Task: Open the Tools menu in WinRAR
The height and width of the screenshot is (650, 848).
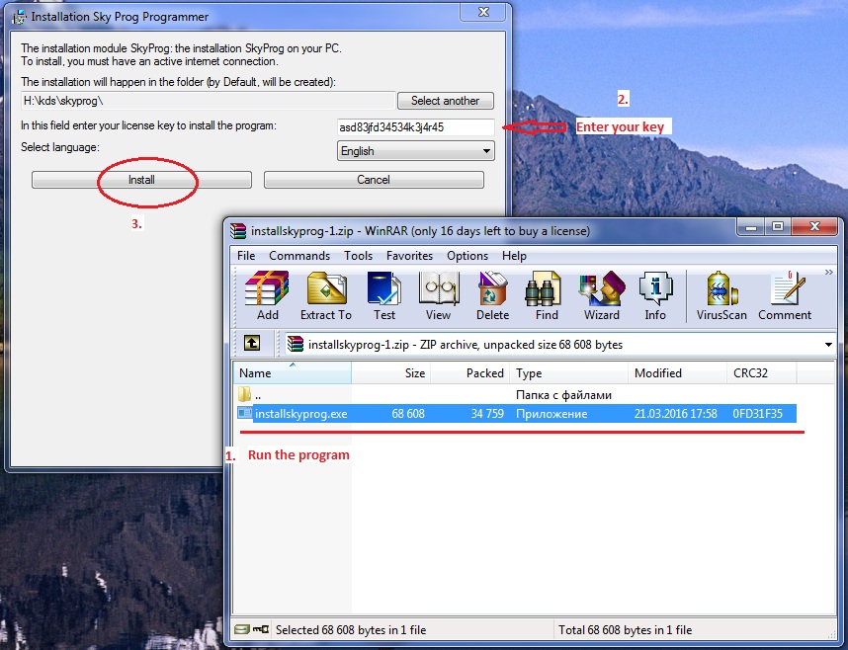Action: click(x=358, y=255)
